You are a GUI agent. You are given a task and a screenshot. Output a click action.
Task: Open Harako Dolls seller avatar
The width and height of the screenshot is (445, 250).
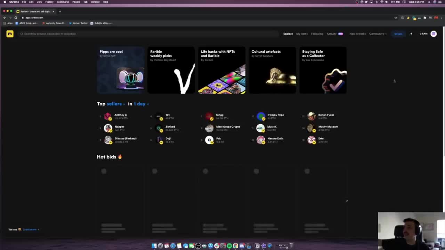(x=261, y=140)
